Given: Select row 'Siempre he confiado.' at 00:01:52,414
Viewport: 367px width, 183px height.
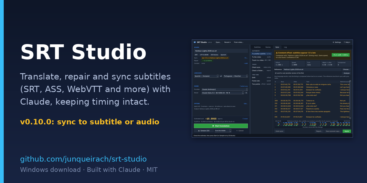Looking at the screenshot, I should [312, 90].
